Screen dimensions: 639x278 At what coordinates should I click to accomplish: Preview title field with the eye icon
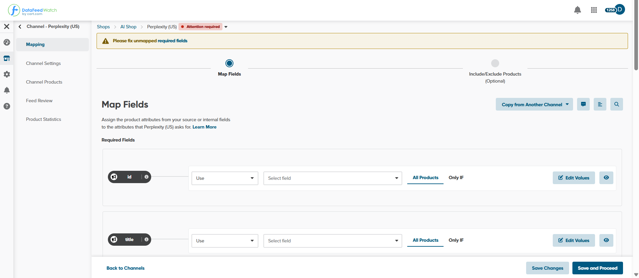click(x=606, y=240)
